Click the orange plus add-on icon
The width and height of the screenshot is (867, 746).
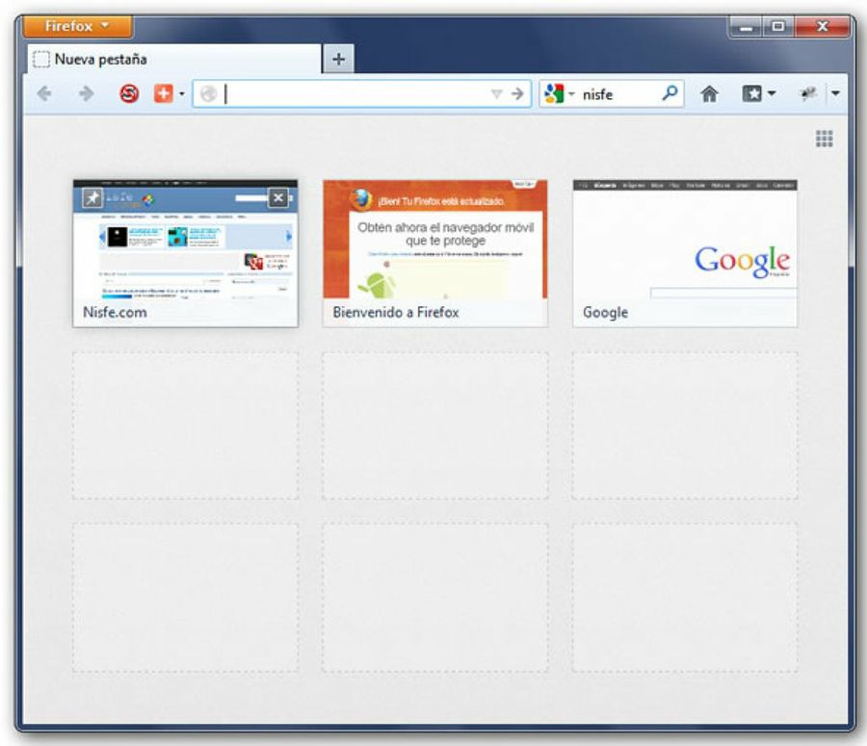tap(163, 94)
